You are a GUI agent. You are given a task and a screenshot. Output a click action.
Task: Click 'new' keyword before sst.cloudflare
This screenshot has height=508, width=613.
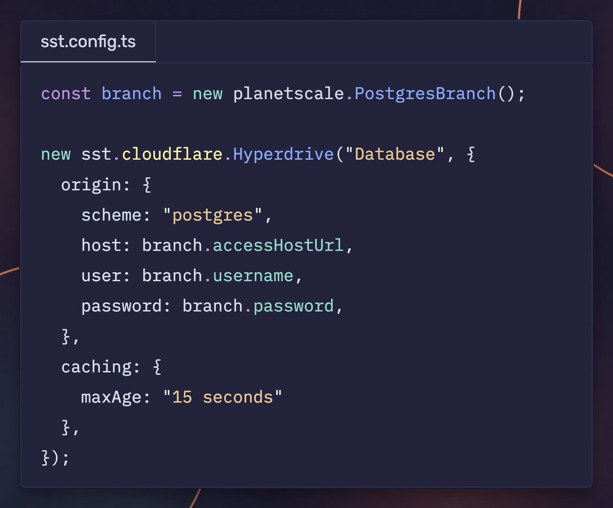(x=56, y=155)
